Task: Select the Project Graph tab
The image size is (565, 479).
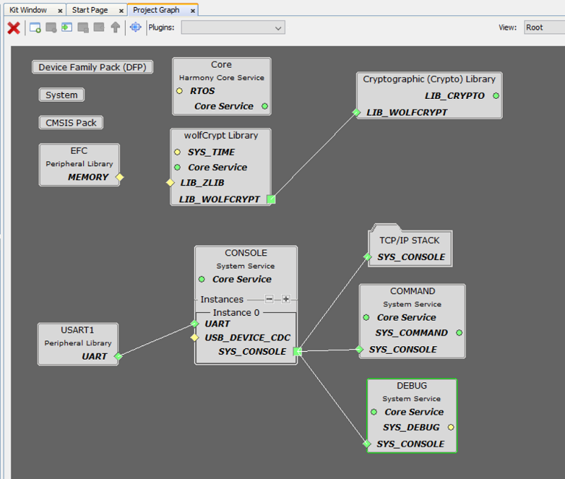Action: [x=156, y=10]
